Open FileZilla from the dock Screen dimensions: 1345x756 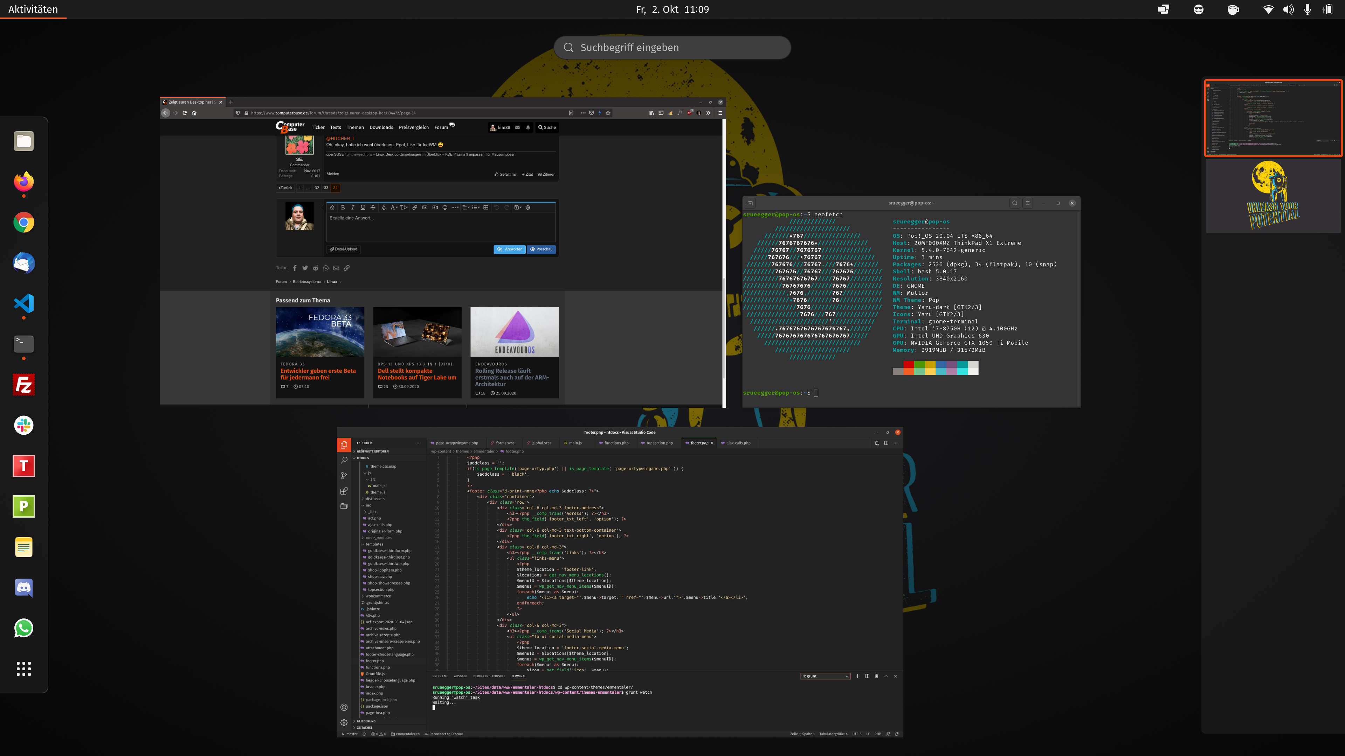click(x=23, y=385)
